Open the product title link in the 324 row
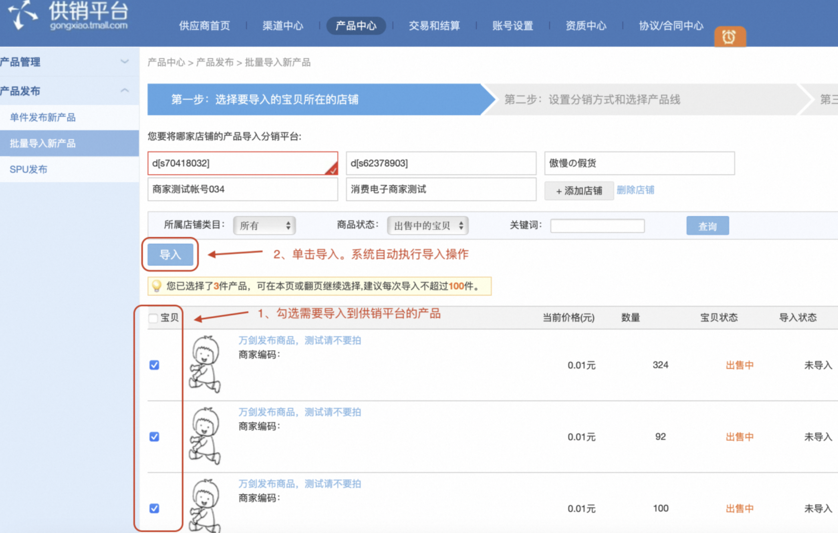The height and width of the screenshot is (533, 838). coord(300,340)
